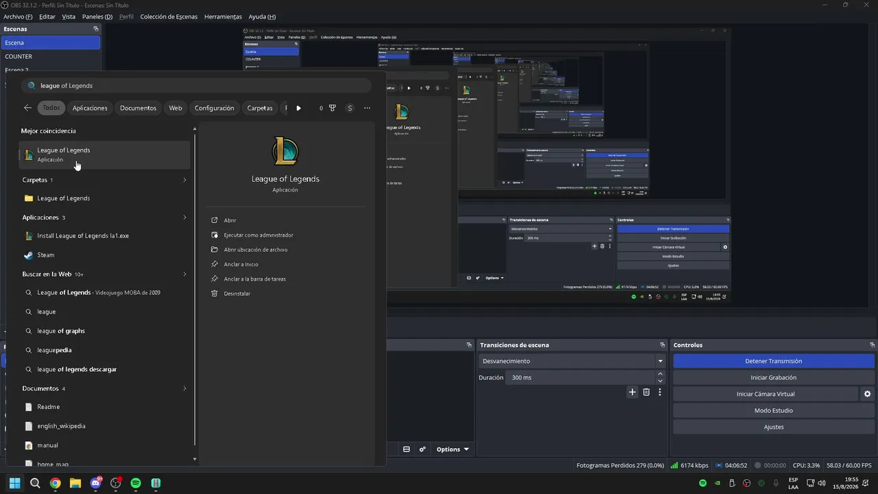Decrease transition duration stepper arrow

[x=661, y=381]
